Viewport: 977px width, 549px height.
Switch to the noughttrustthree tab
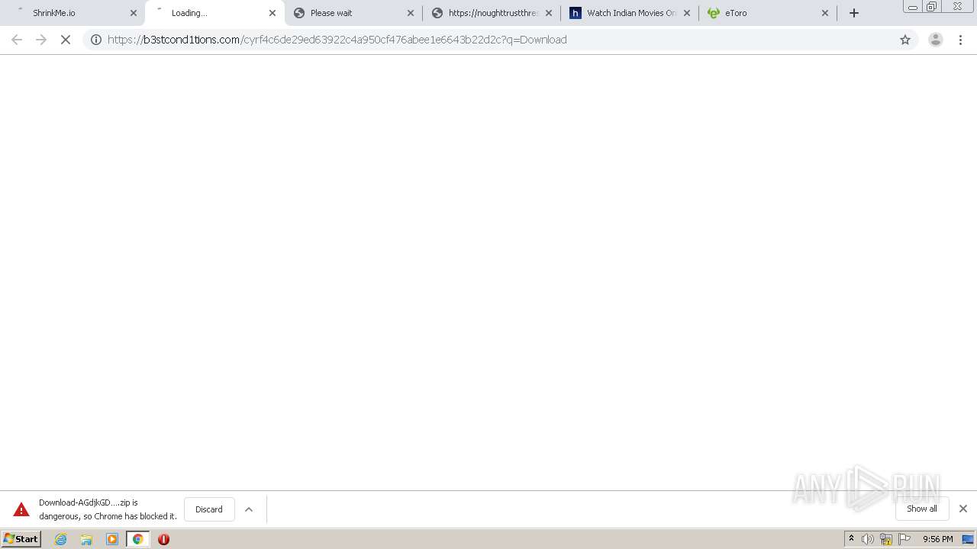pos(492,13)
